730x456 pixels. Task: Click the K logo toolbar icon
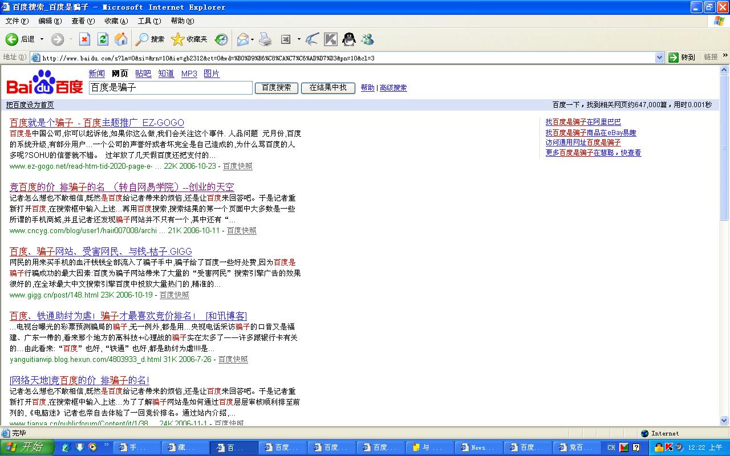click(x=331, y=39)
